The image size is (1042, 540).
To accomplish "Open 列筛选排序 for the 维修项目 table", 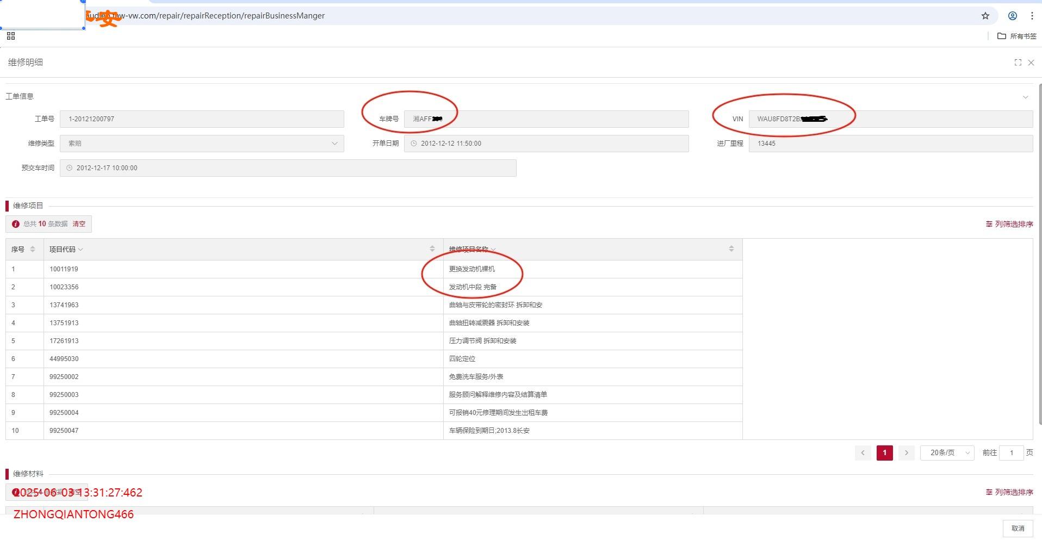I will pyautogui.click(x=1009, y=224).
